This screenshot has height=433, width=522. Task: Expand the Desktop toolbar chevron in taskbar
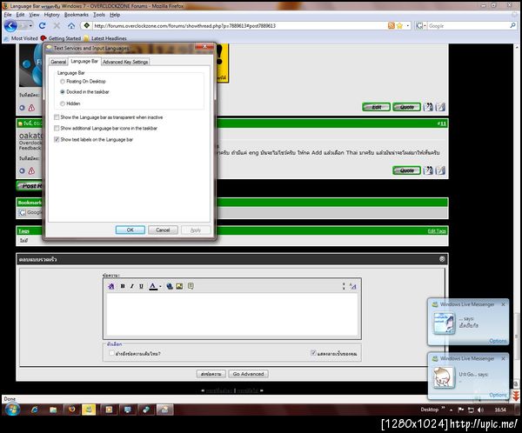[x=443, y=408]
